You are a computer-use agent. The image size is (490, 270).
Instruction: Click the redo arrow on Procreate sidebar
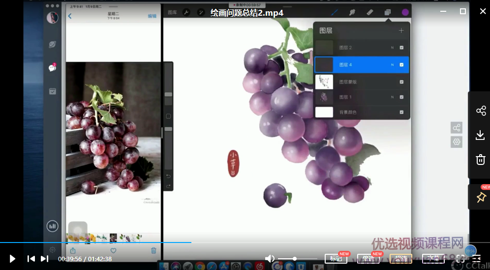[168, 186]
